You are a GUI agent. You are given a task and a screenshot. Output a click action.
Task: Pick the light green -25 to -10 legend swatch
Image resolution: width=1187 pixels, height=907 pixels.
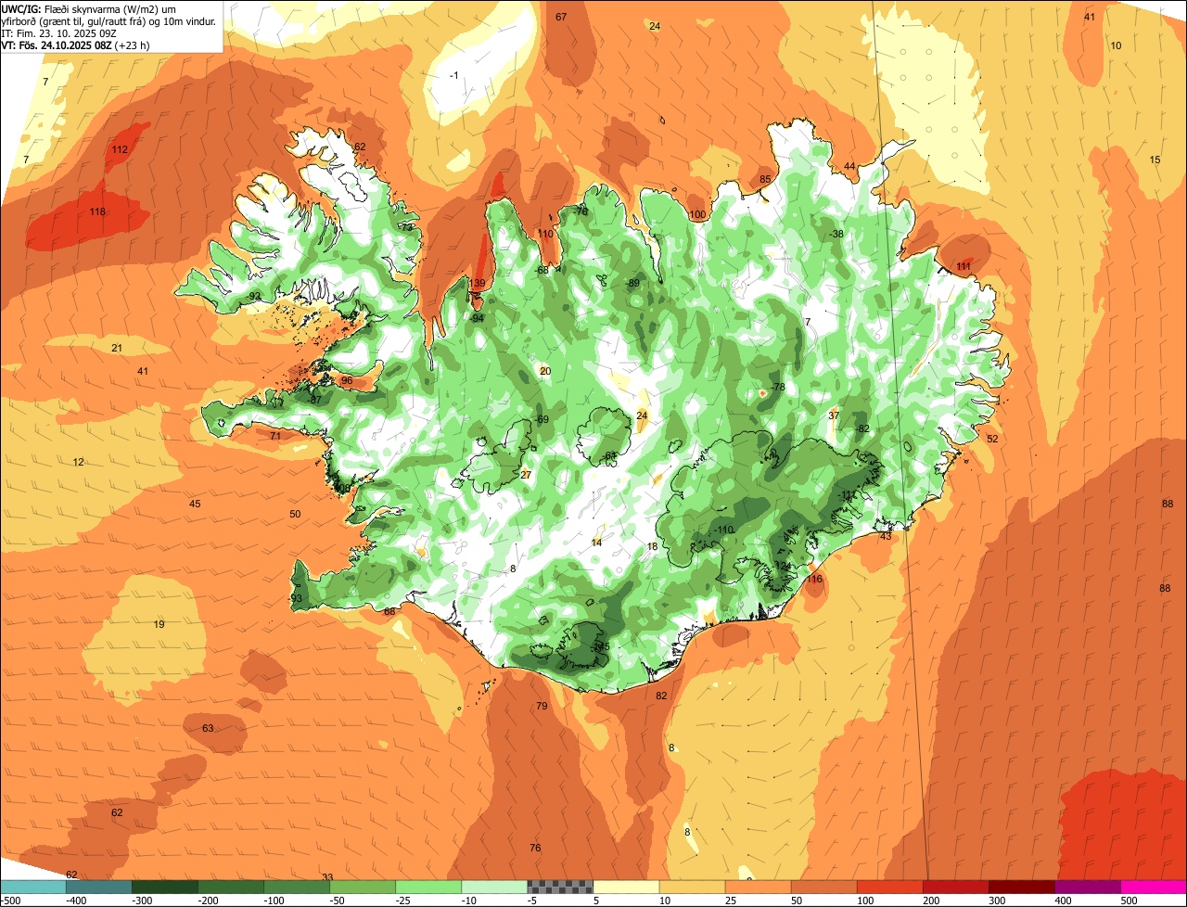pos(428,888)
